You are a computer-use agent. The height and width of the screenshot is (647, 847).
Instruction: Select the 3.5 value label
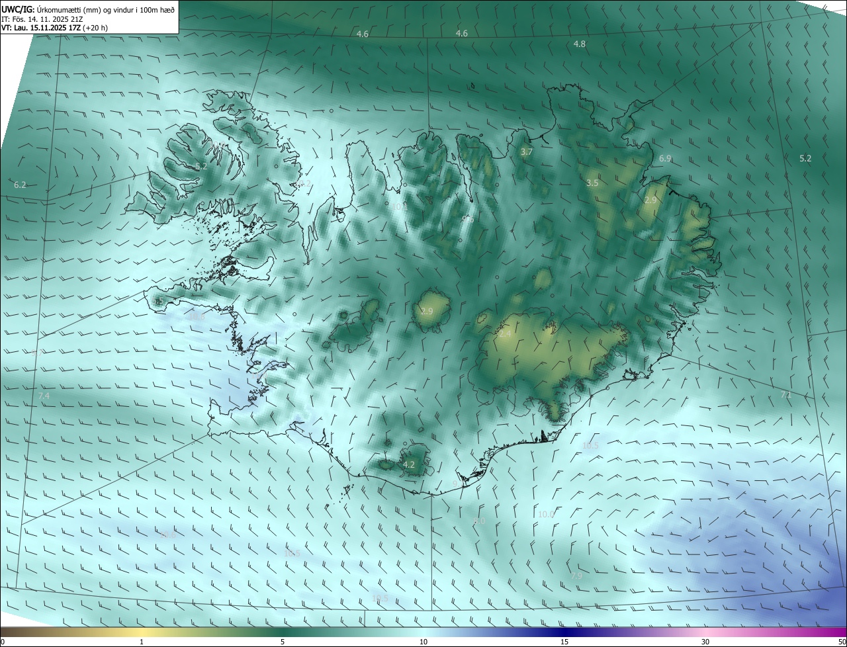click(x=592, y=183)
